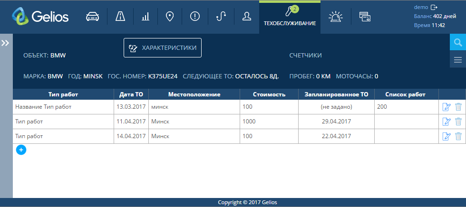The width and height of the screenshot is (466, 207).
Task: Click the blue search magnifier button
Action: coord(458,43)
